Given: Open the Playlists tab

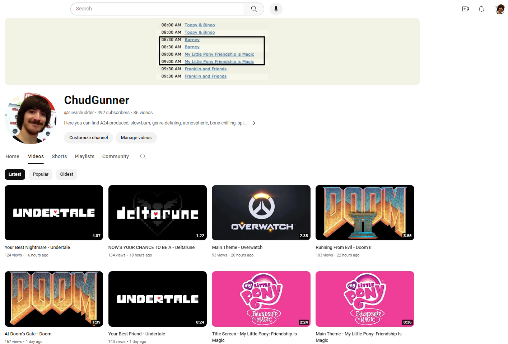Looking at the screenshot, I should [x=85, y=156].
